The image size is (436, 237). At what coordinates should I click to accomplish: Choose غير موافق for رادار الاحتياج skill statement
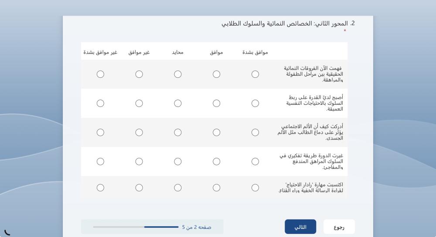139,188
